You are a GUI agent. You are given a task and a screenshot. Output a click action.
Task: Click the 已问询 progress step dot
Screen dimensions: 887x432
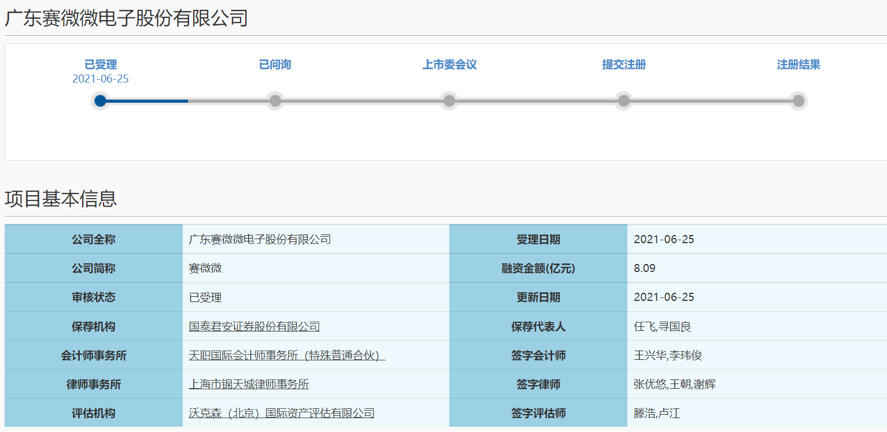pyautogui.click(x=275, y=101)
